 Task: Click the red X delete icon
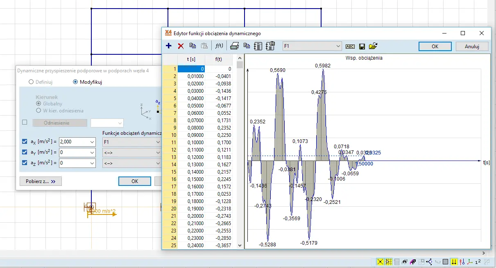pos(181,46)
